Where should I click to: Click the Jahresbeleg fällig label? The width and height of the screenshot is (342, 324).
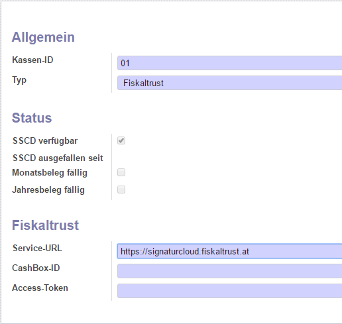point(48,190)
